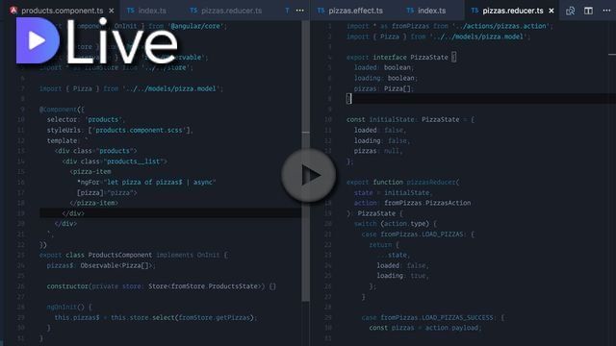The width and height of the screenshot is (616, 346).
Task: Click the split editor icon
Action: (x=588, y=11)
